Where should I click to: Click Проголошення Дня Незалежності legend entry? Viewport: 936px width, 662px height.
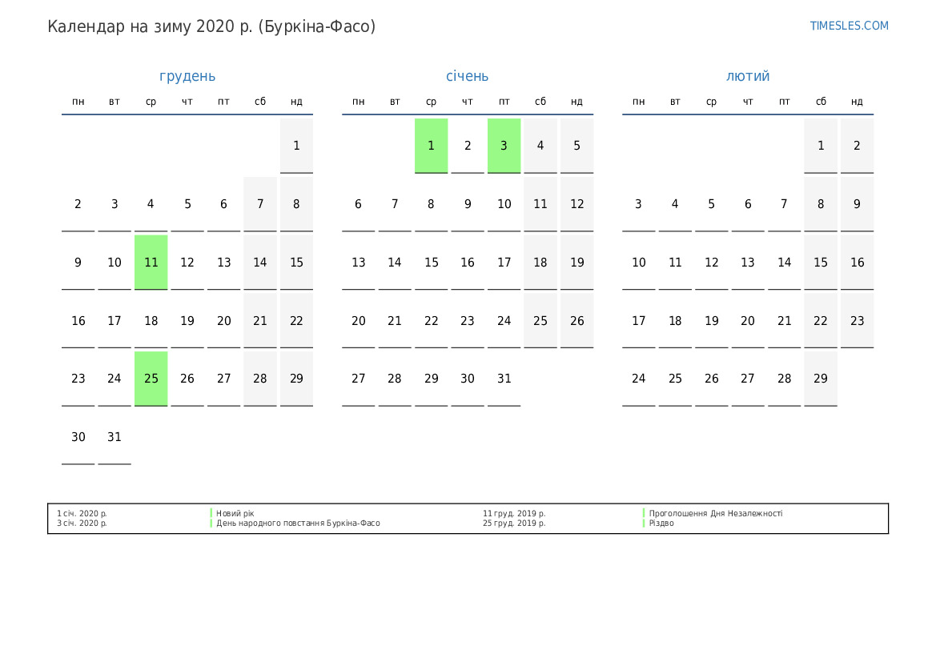[715, 513]
